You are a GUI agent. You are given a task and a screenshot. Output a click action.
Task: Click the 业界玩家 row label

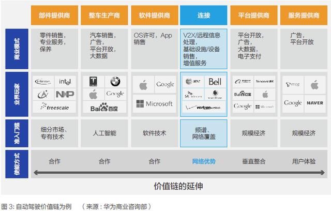17,94
